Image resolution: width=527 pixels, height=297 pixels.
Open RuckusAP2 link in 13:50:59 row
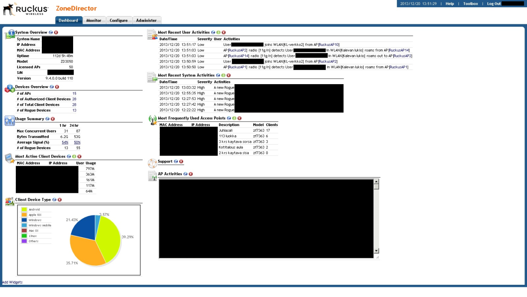tap(328, 61)
